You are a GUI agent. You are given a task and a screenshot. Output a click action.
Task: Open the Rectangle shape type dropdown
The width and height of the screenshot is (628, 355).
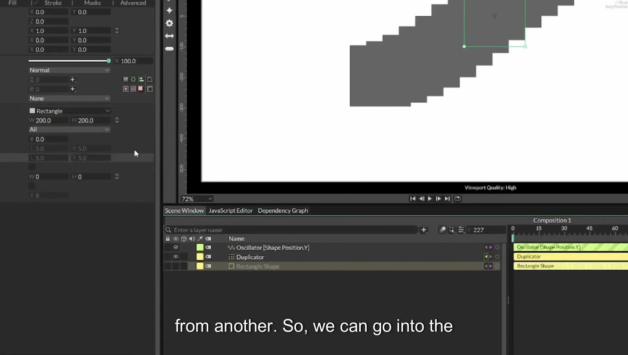pyautogui.click(x=69, y=111)
